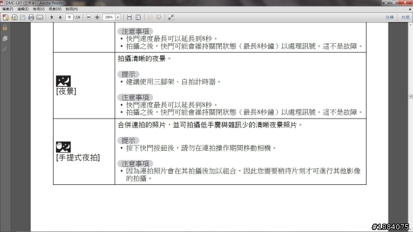Open the 檢視(V) menu
The height and width of the screenshot is (232, 413).
click(39, 9)
